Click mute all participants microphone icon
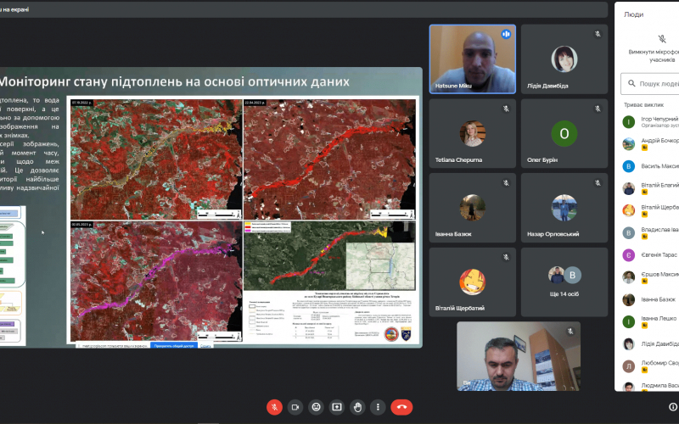 (x=662, y=39)
